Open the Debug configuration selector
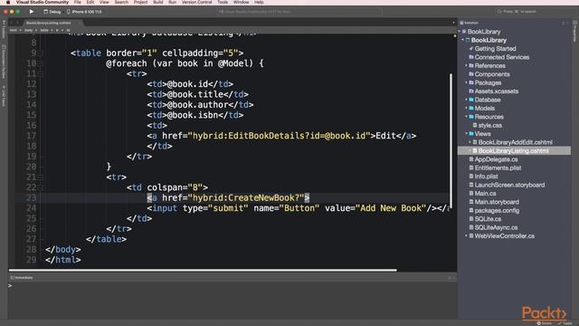579x326 pixels. pos(52,12)
